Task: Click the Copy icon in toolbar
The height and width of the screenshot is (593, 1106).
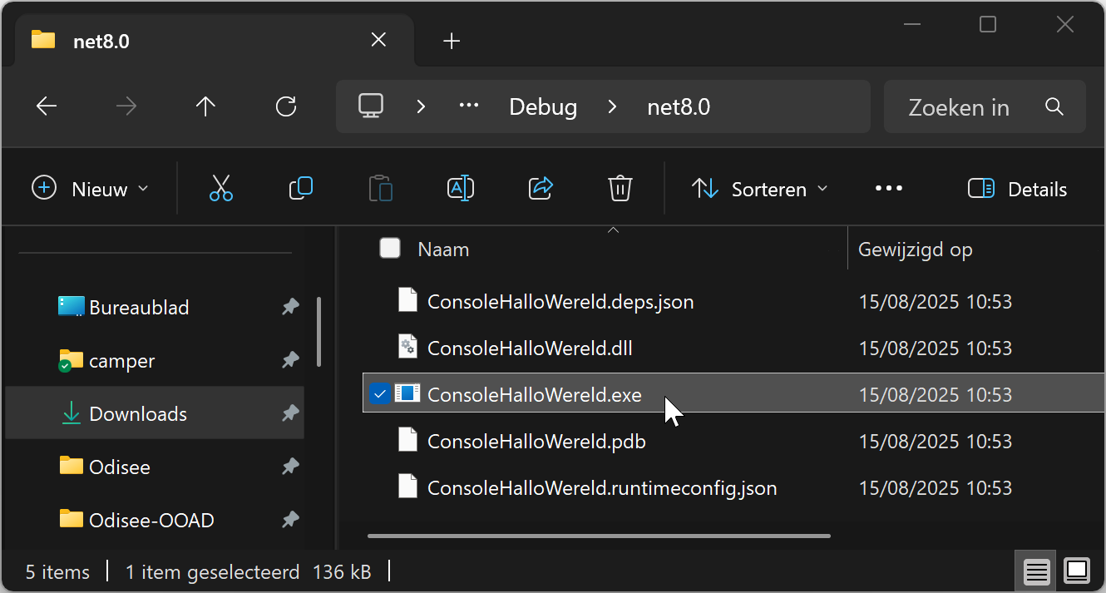Action: coord(301,189)
